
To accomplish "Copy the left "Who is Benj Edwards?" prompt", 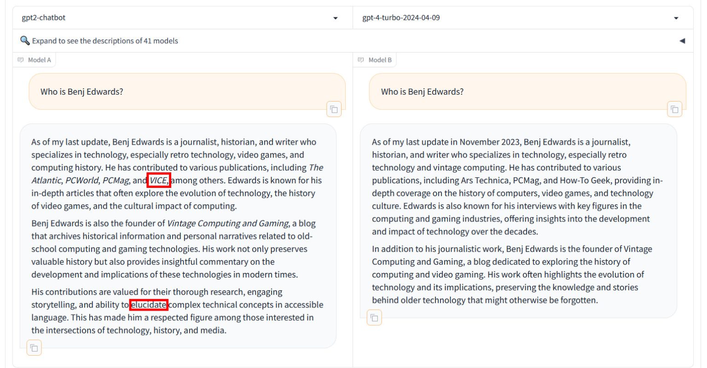I will 334,109.
